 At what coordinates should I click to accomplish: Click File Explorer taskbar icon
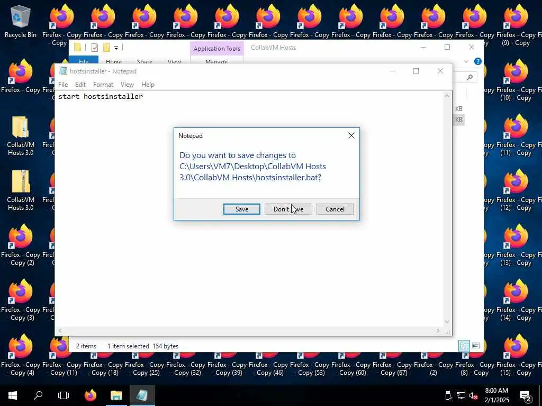pyautogui.click(x=116, y=395)
